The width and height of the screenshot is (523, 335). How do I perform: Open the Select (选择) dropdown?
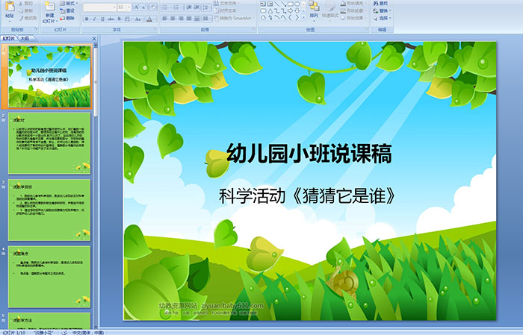tap(383, 18)
